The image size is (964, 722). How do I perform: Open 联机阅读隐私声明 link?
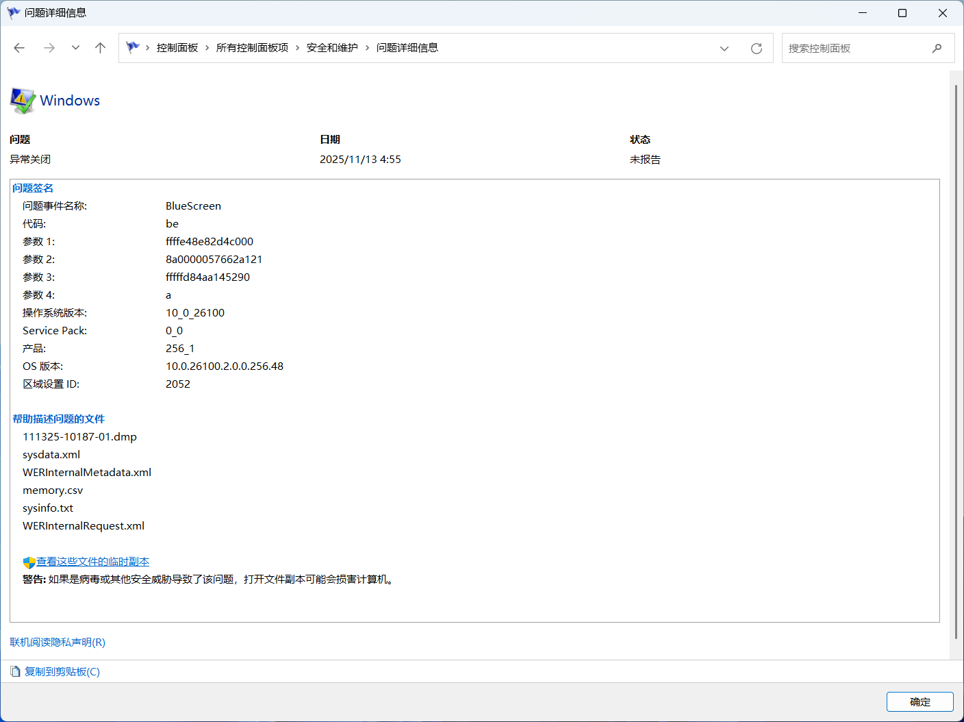(58, 643)
